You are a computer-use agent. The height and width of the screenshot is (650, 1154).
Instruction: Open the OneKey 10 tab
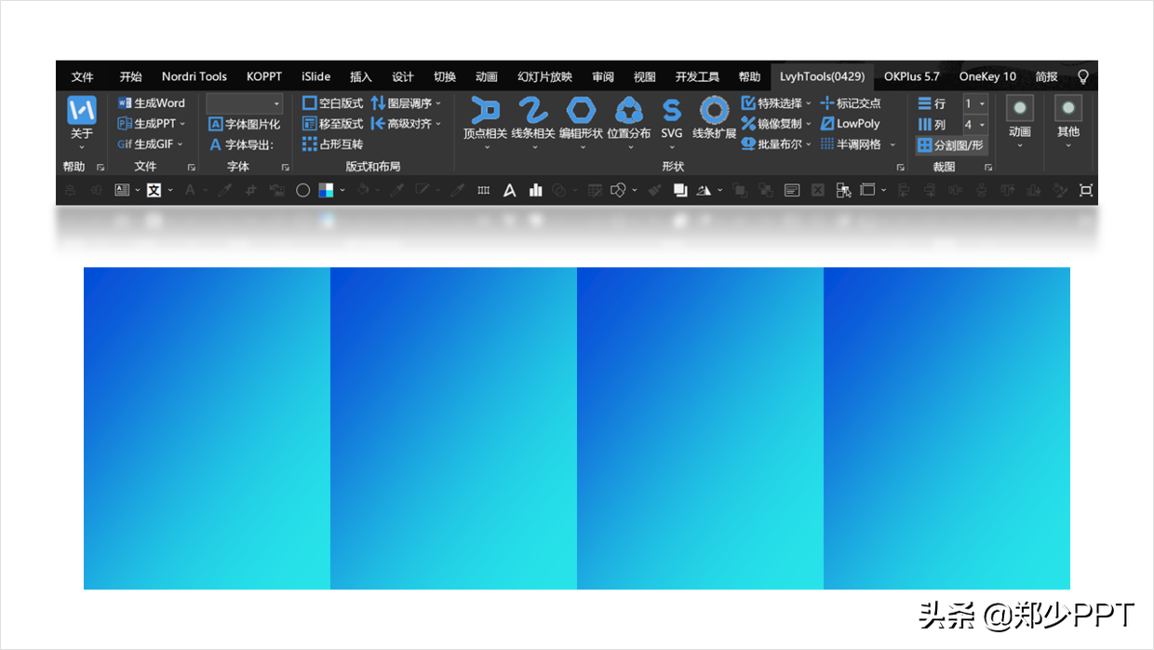(x=988, y=76)
